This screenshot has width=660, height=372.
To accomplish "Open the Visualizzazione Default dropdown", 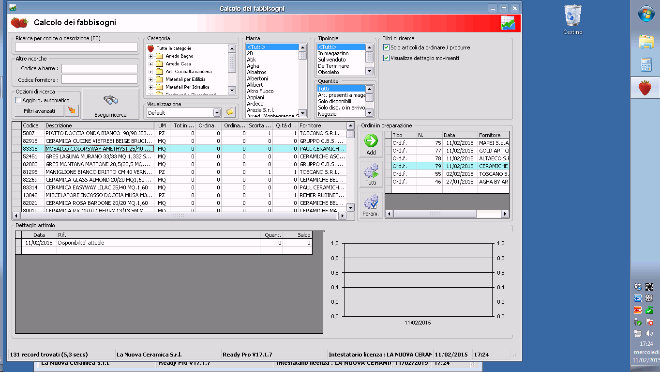I will pyautogui.click(x=217, y=112).
